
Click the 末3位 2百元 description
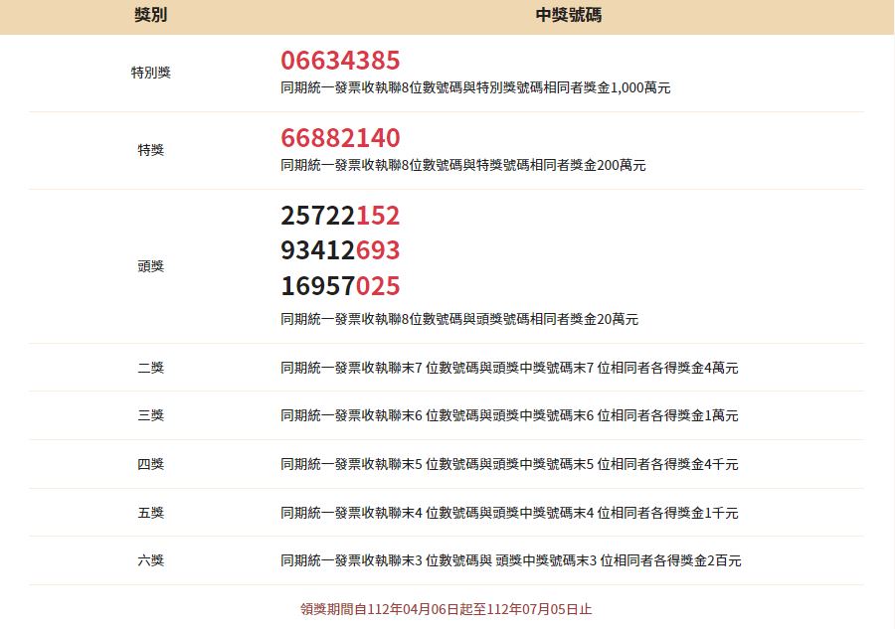click(x=511, y=560)
